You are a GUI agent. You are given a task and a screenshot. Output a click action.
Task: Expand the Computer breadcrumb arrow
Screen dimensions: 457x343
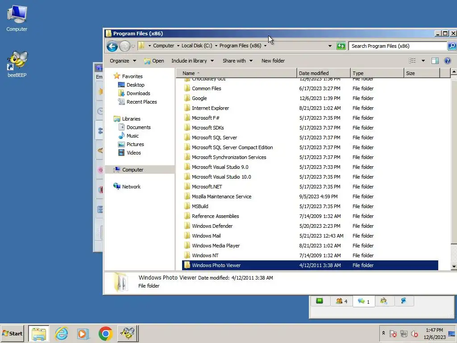pos(178,46)
